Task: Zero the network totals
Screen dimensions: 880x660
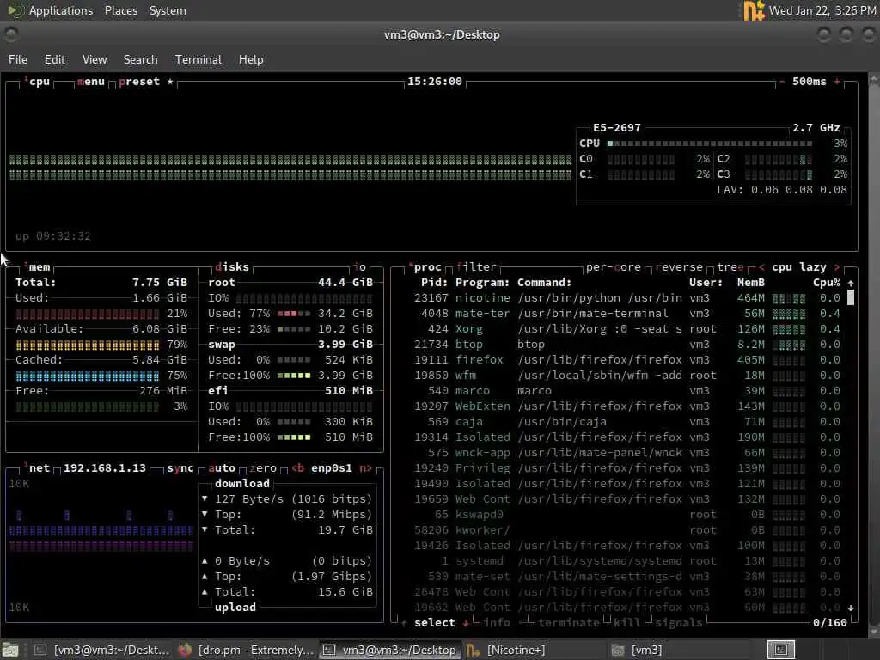Action: [x=263, y=468]
